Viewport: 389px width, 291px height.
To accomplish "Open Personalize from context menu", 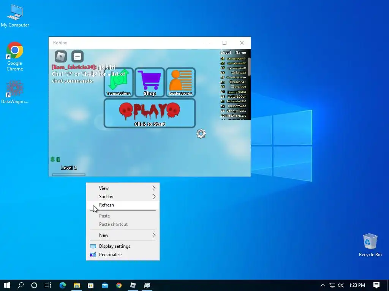I will pyautogui.click(x=123, y=255).
